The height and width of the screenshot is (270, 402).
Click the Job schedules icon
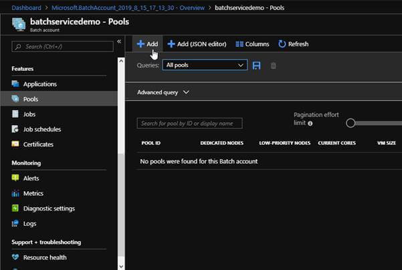(15, 129)
